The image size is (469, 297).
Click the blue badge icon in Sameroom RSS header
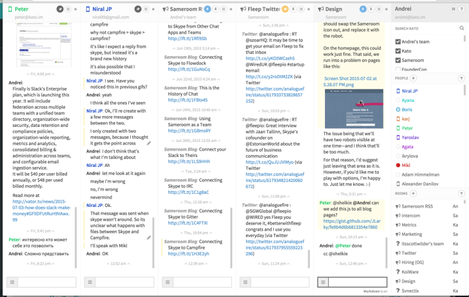pyautogui.click(x=207, y=9)
